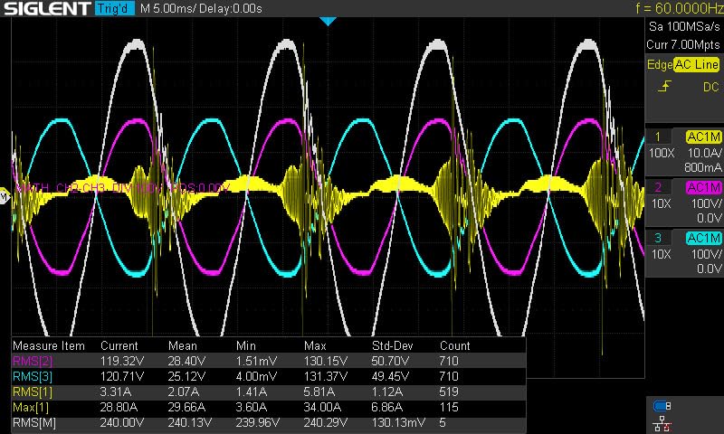Click channel 1 10.0A/ scale value
This screenshot has height=434, width=724.
pos(704,153)
